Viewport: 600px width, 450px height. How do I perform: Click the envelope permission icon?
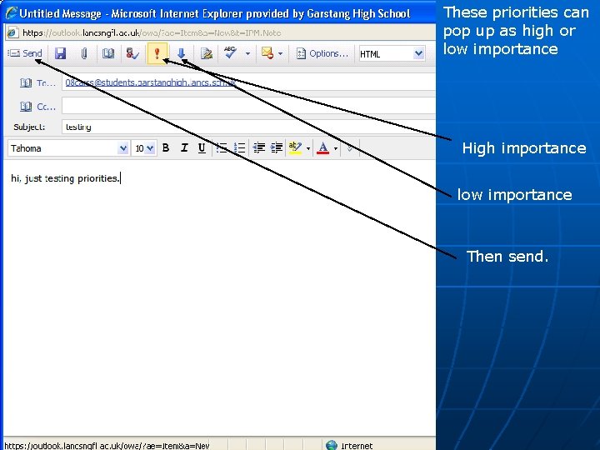267,53
